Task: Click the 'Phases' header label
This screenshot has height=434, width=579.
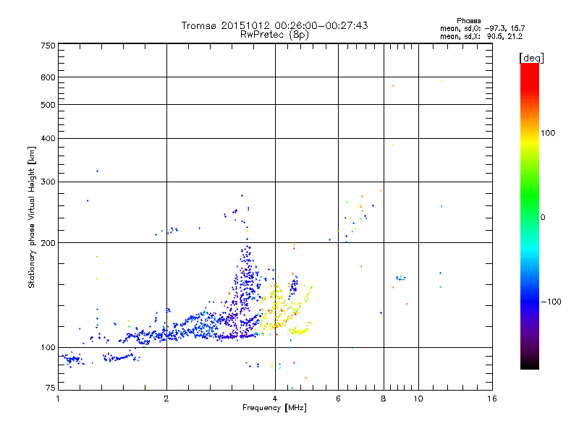Action: pyautogui.click(x=468, y=21)
